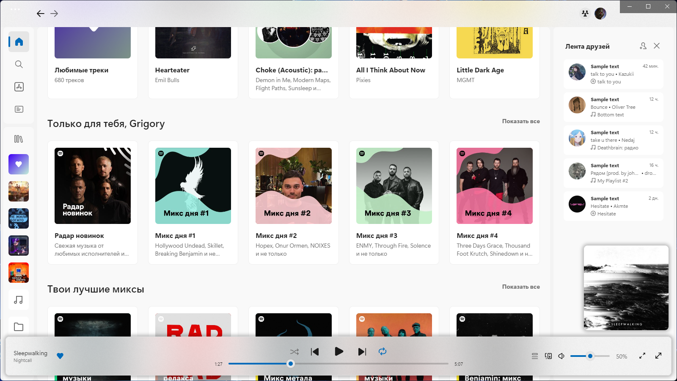This screenshot has width=677, height=381.
Task: Open the Liked Songs heart playlist
Action: tap(19, 164)
